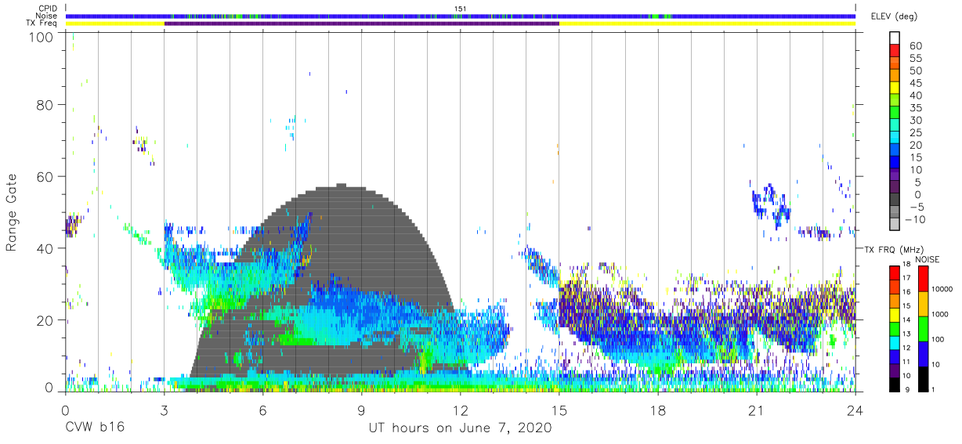Viewport: 962px width, 444px height.
Task: Click UT hours axis tick 21
Action: coord(756,410)
